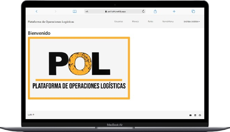Click the POL logo banner image

79,68
